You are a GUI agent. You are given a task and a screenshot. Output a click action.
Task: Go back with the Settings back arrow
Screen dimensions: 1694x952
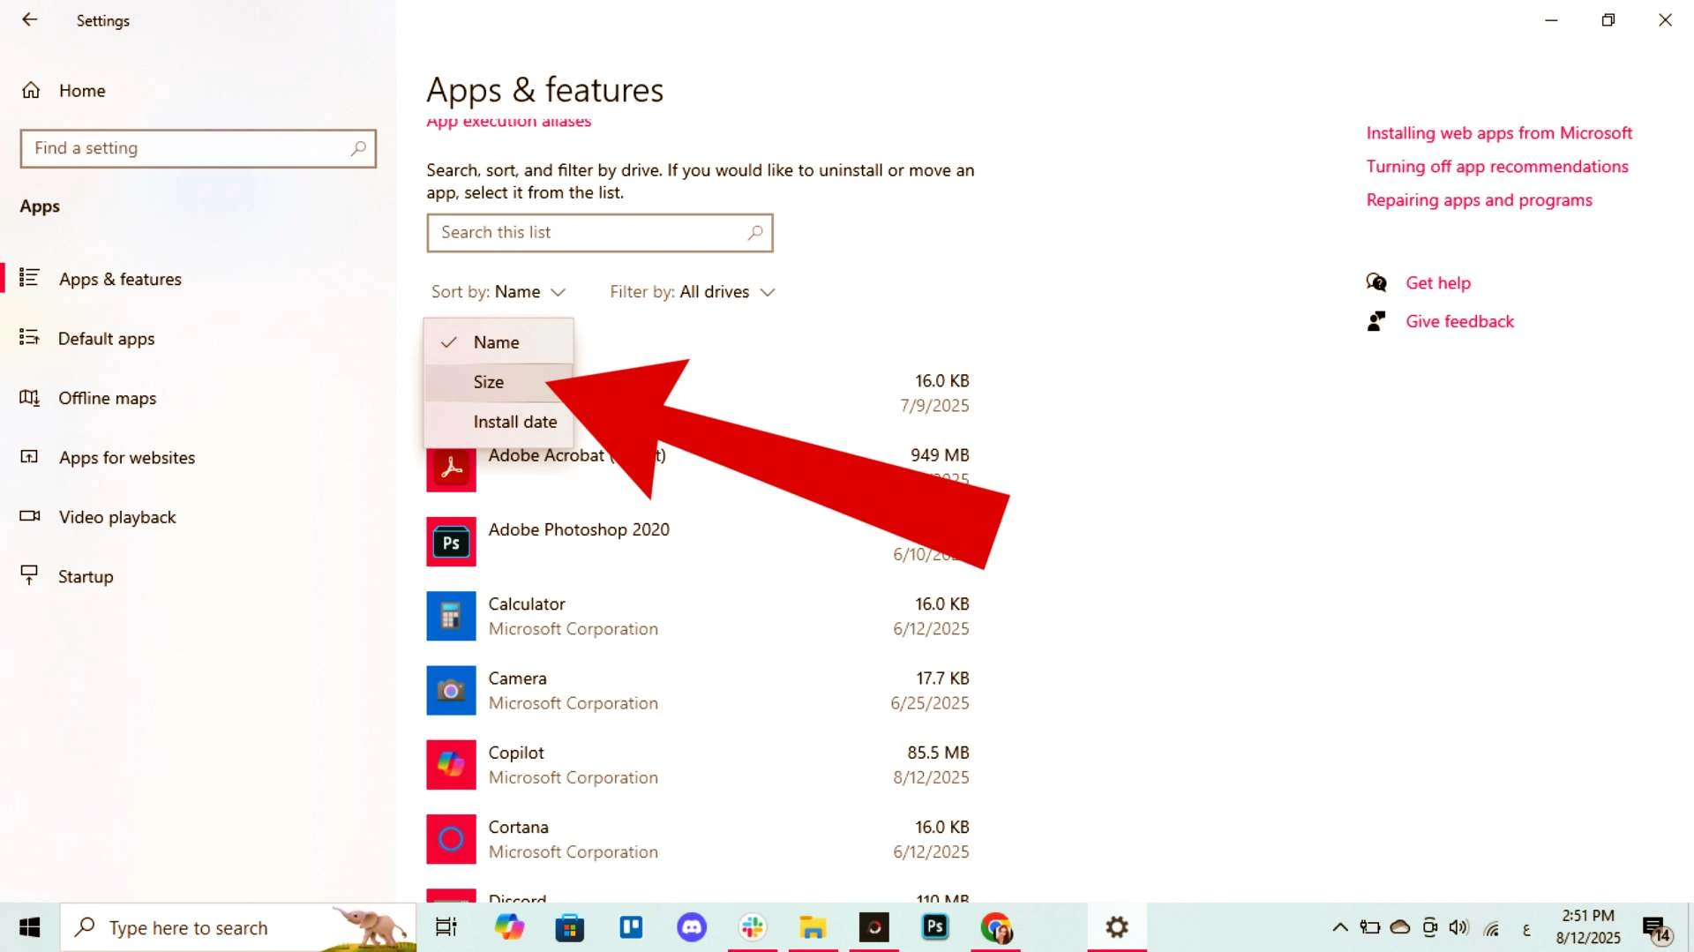coord(30,19)
